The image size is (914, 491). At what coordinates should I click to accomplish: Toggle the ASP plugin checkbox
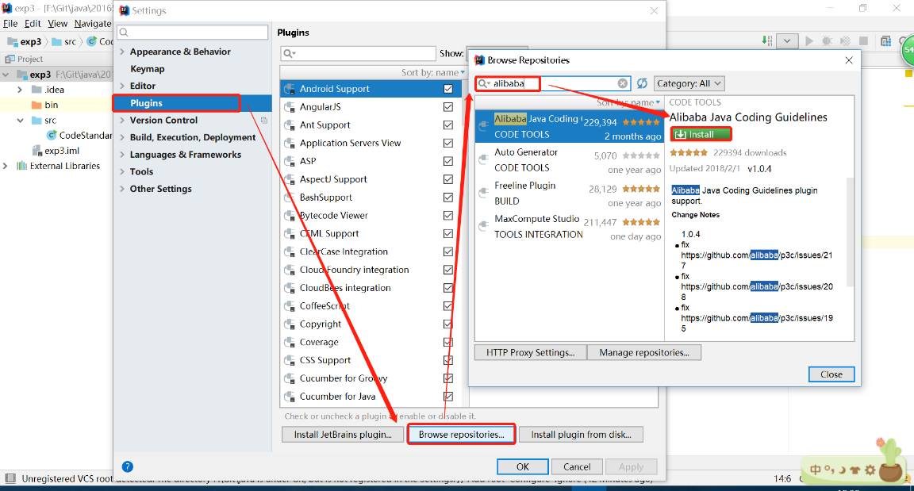click(447, 161)
